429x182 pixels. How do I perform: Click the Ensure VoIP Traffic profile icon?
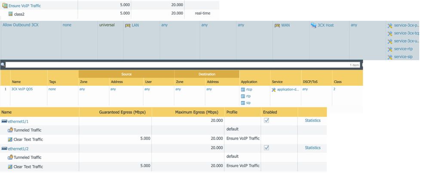[x=5, y=6]
